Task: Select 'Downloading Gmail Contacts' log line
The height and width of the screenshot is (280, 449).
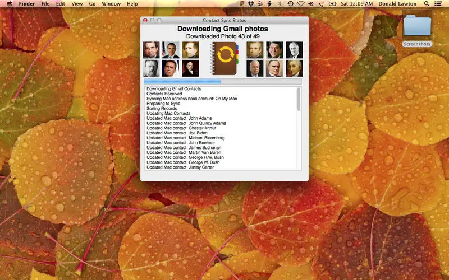Action: 173,89
